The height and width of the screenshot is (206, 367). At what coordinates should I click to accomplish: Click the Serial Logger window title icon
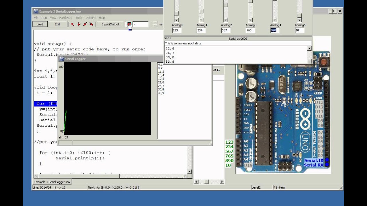(x=62, y=59)
